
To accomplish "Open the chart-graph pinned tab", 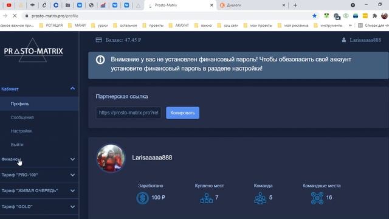I will [103, 5].
